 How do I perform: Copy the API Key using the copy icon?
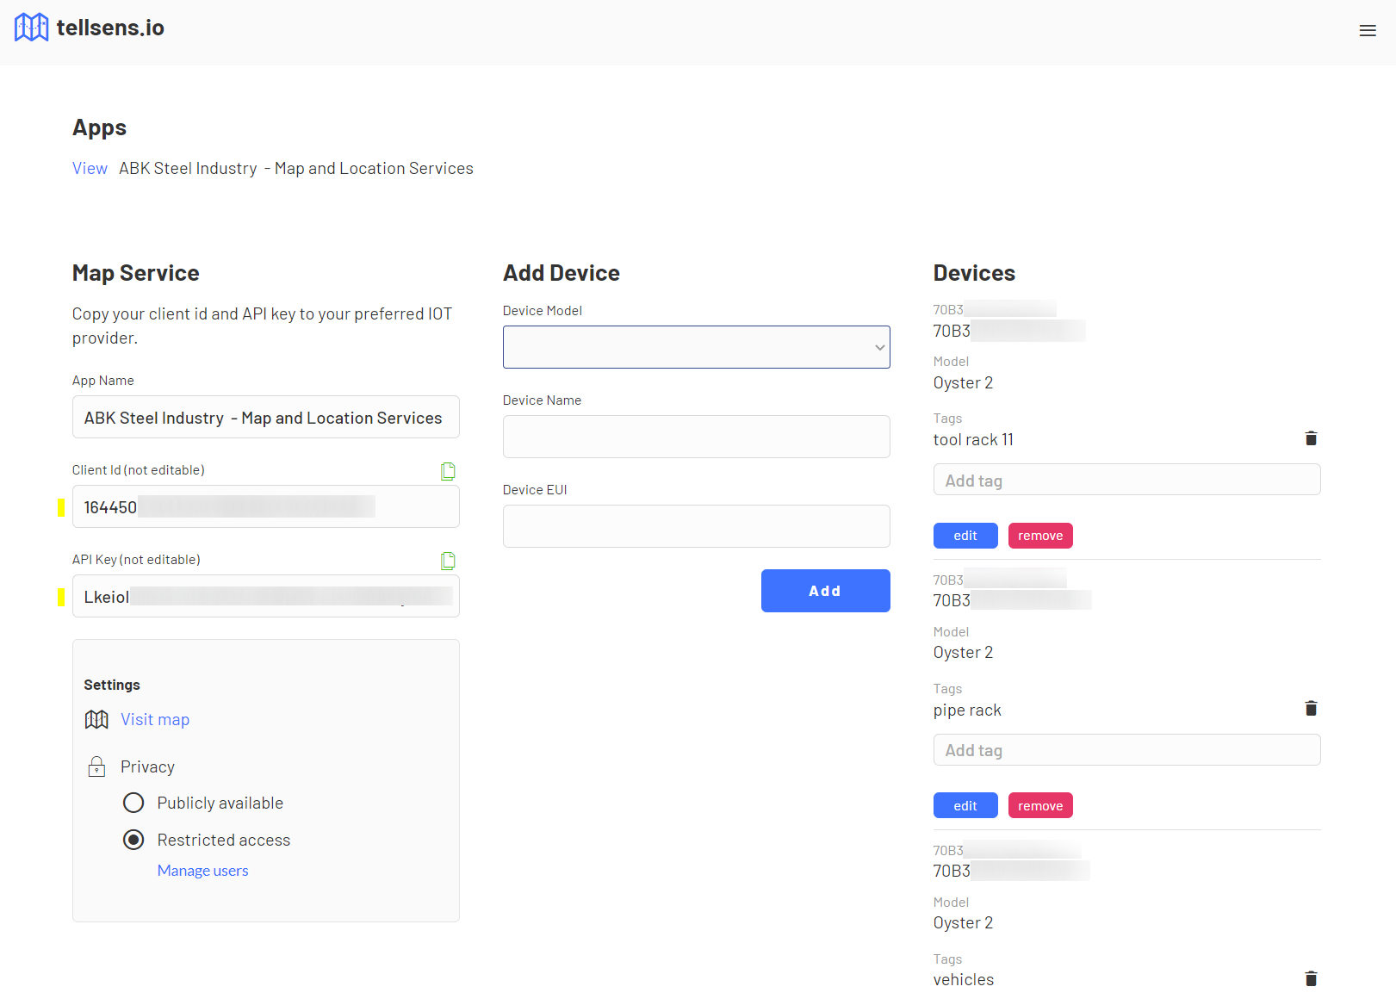point(447,561)
